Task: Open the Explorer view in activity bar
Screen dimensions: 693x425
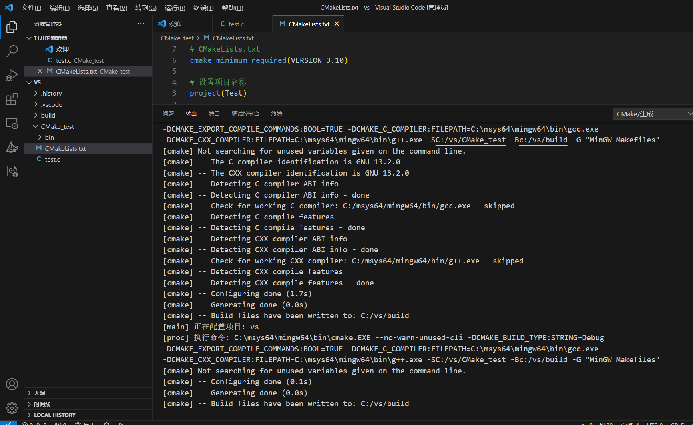Action: 12,27
